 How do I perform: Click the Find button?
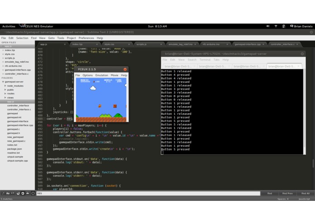point(270,193)
